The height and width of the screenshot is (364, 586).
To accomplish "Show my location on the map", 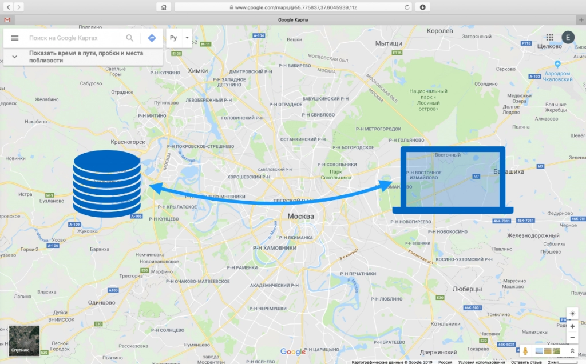I will pos(572,313).
